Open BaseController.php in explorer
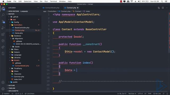 22,27
